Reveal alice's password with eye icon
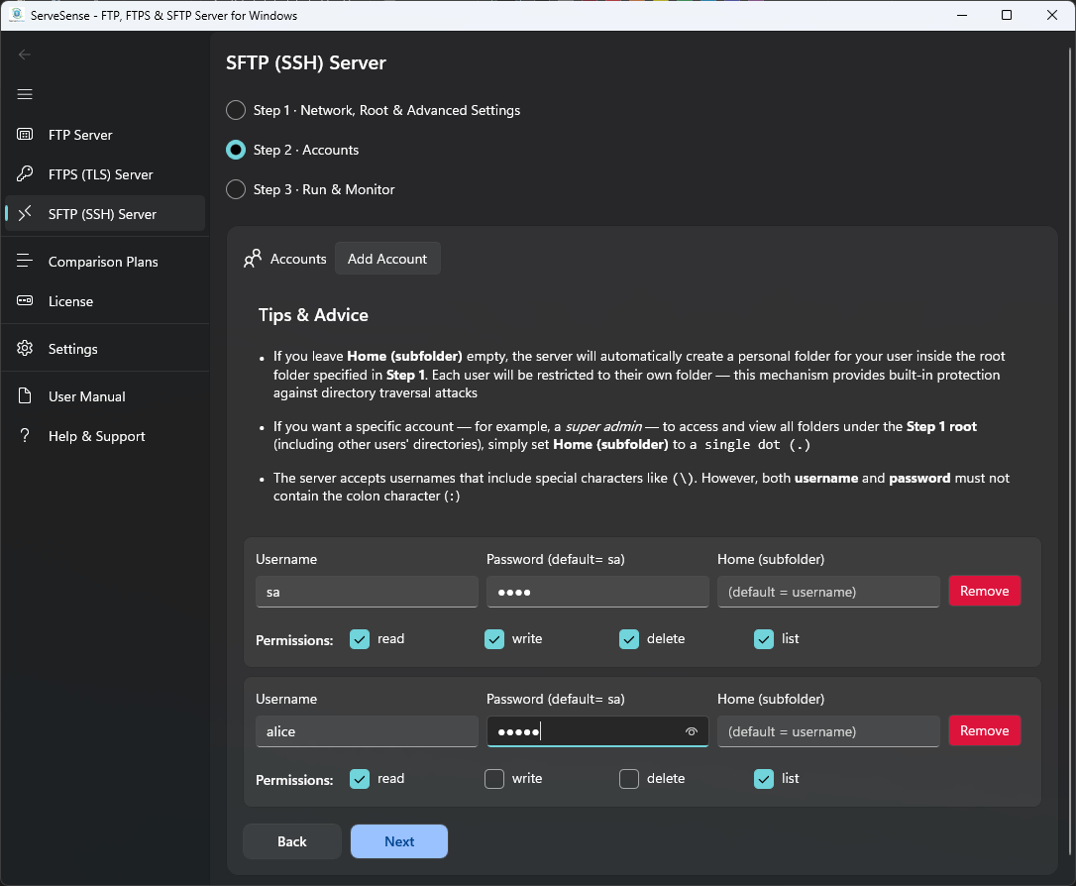 (x=692, y=731)
